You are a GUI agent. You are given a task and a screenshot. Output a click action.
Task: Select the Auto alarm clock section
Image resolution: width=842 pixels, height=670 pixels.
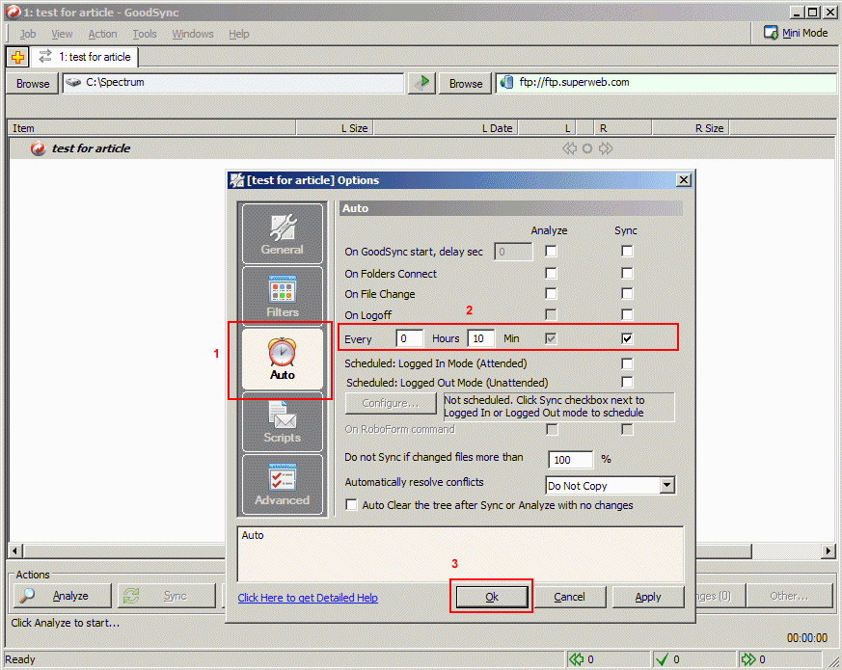click(283, 360)
